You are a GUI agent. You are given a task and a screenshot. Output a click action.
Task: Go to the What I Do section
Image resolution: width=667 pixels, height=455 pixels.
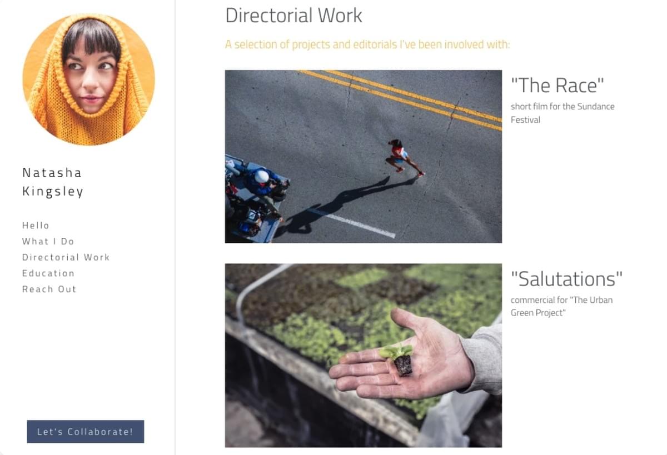(x=48, y=242)
